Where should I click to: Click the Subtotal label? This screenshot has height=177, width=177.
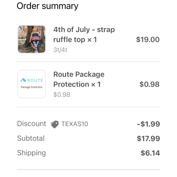coord(31,138)
